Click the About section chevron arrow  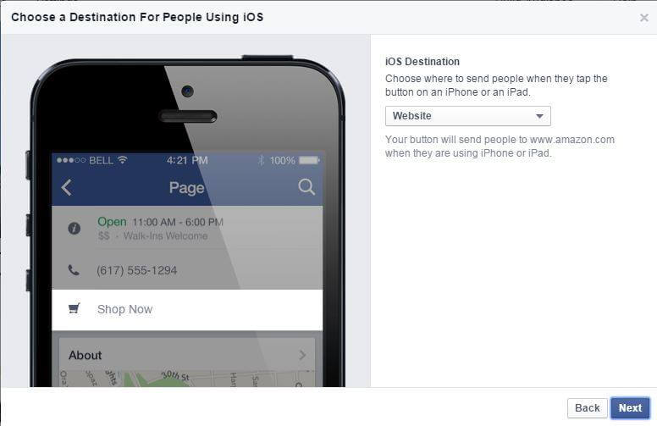pyautogui.click(x=302, y=355)
